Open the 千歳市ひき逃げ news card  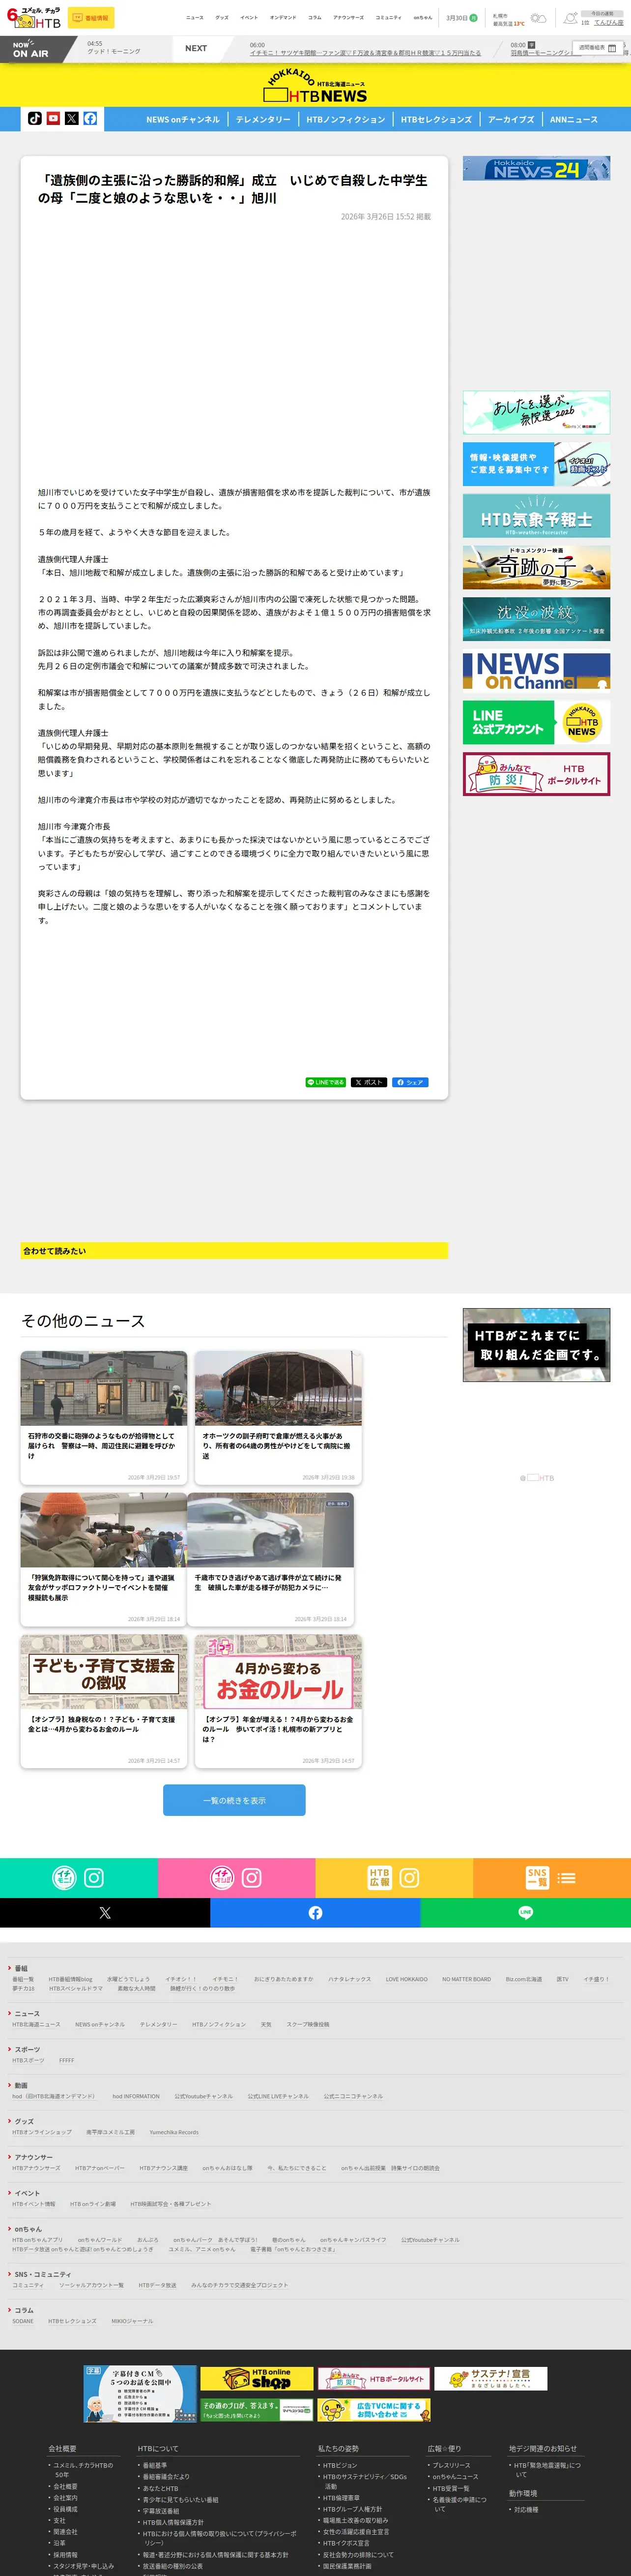pos(271,1559)
